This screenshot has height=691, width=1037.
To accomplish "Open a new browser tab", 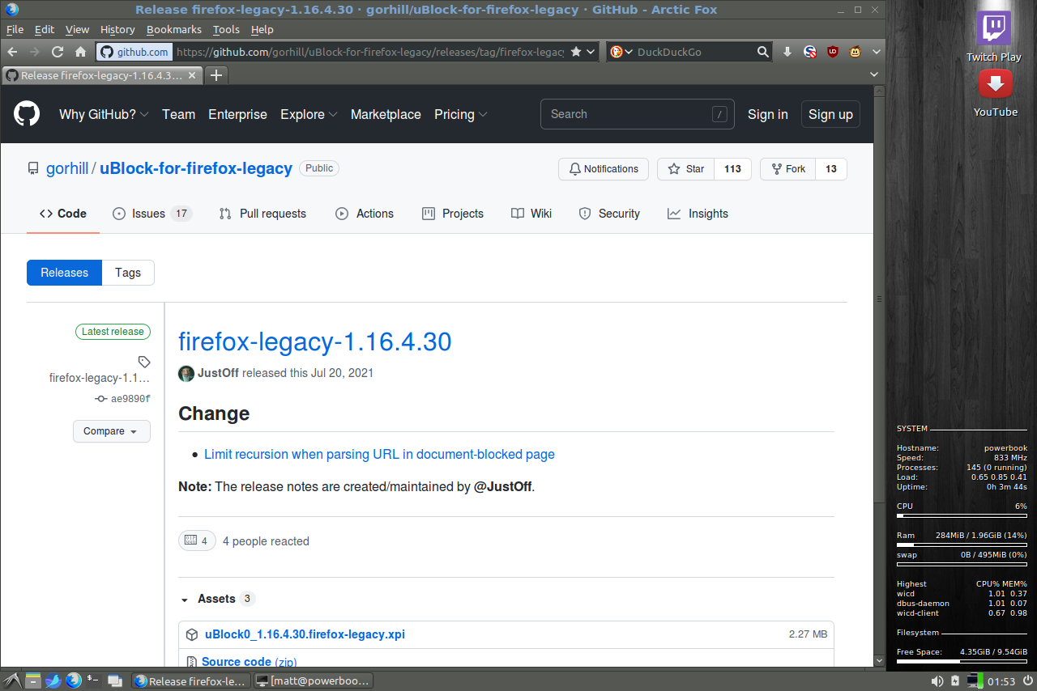I will [x=216, y=75].
